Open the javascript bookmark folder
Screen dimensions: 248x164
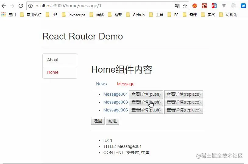click(x=74, y=15)
